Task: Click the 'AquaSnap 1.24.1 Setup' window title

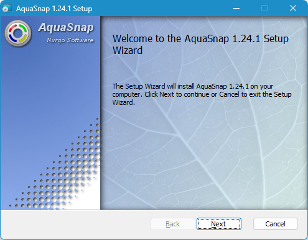Action: pyautogui.click(x=54, y=9)
